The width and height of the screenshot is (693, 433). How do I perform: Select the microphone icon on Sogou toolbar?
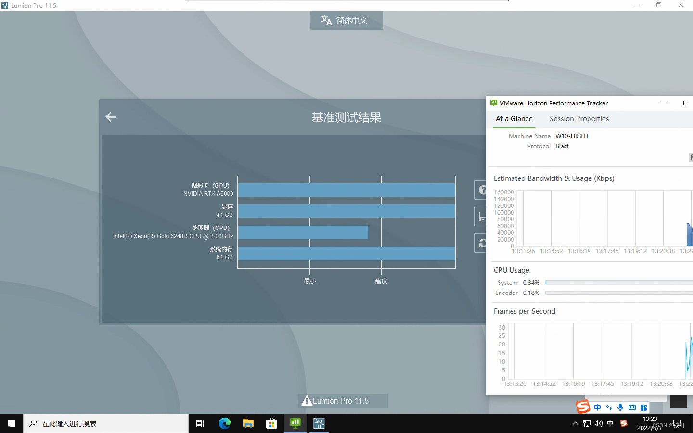[620, 407]
